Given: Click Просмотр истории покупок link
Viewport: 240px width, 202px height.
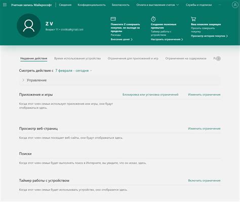Looking at the screenshot, I should coord(209,36).
